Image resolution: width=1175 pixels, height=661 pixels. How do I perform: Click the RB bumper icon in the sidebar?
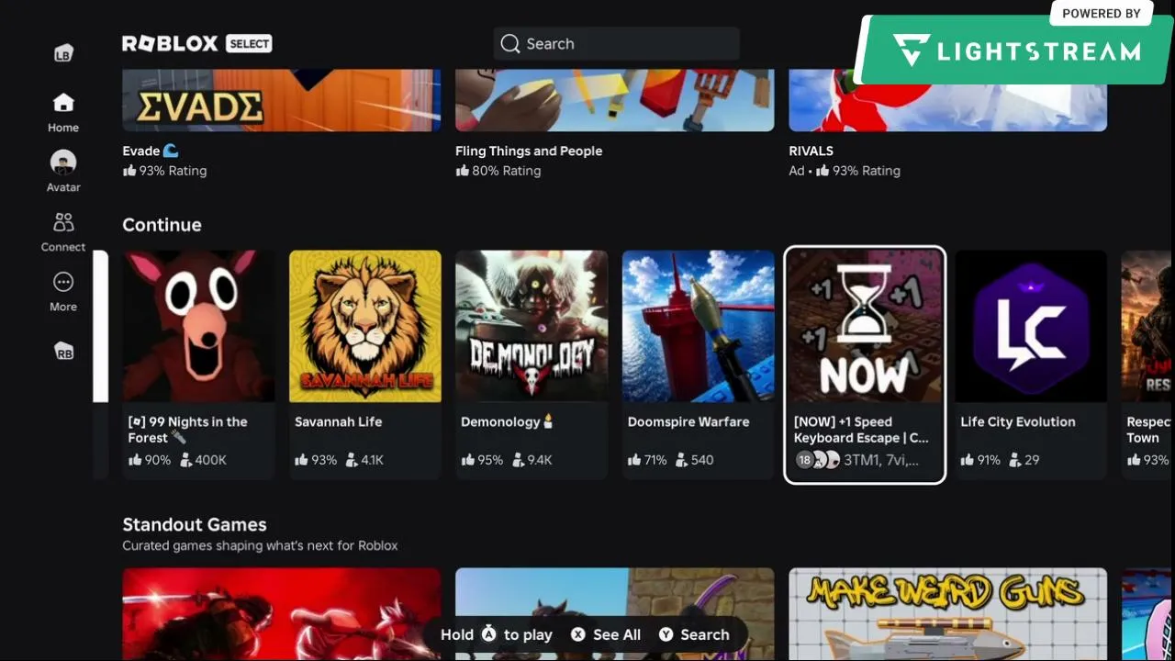pos(63,352)
